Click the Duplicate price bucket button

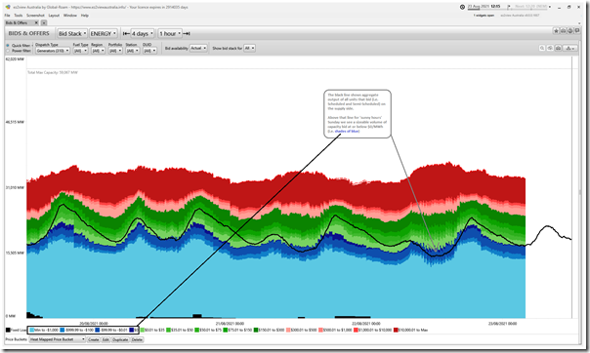tap(120, 339)
